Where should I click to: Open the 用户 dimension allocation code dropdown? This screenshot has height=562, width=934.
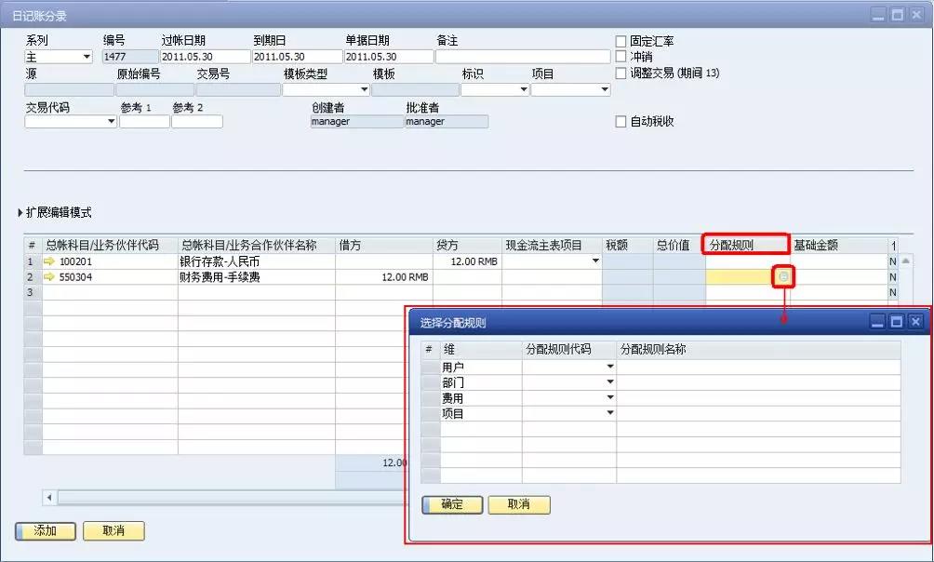[x=609, y=365]
